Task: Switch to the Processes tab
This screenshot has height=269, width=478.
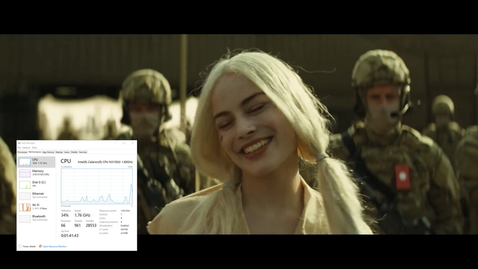Action: [22, 152]
